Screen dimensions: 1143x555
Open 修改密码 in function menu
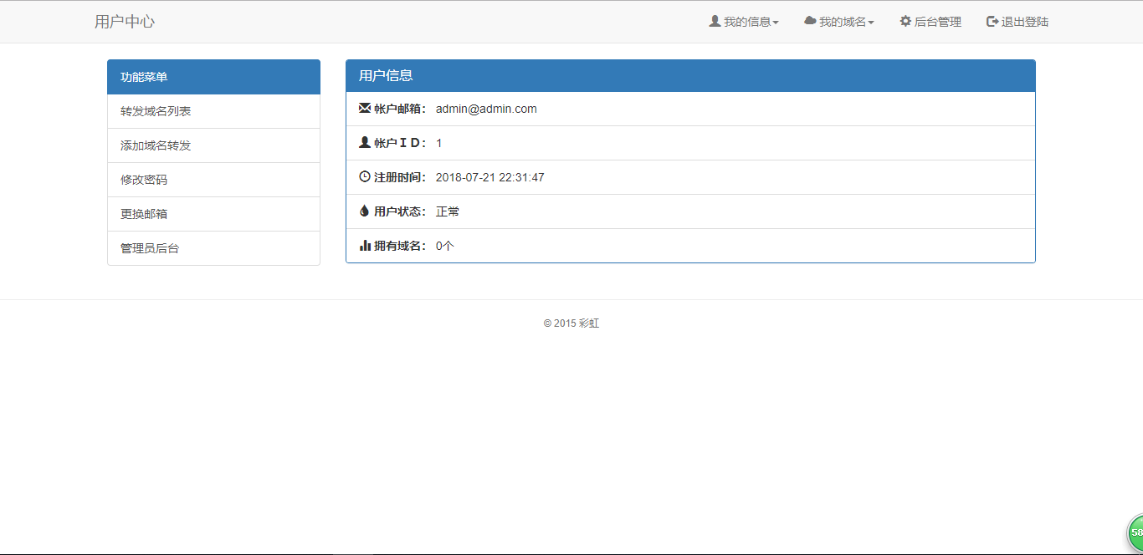[213, 180]
